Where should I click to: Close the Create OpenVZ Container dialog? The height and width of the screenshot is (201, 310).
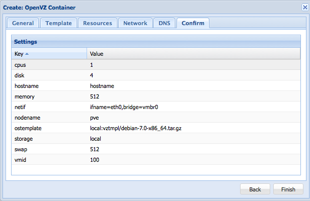[305, 8]
